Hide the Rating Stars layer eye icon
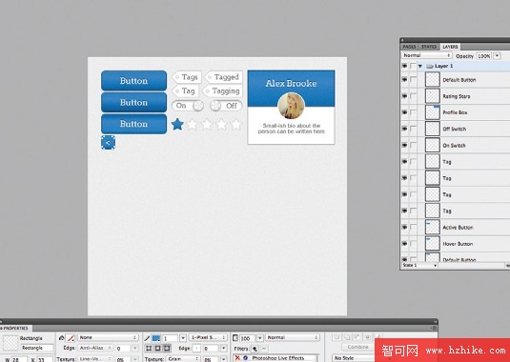This screenshot has width=510, height=362. pyautogui.click(x=404, y=96)
